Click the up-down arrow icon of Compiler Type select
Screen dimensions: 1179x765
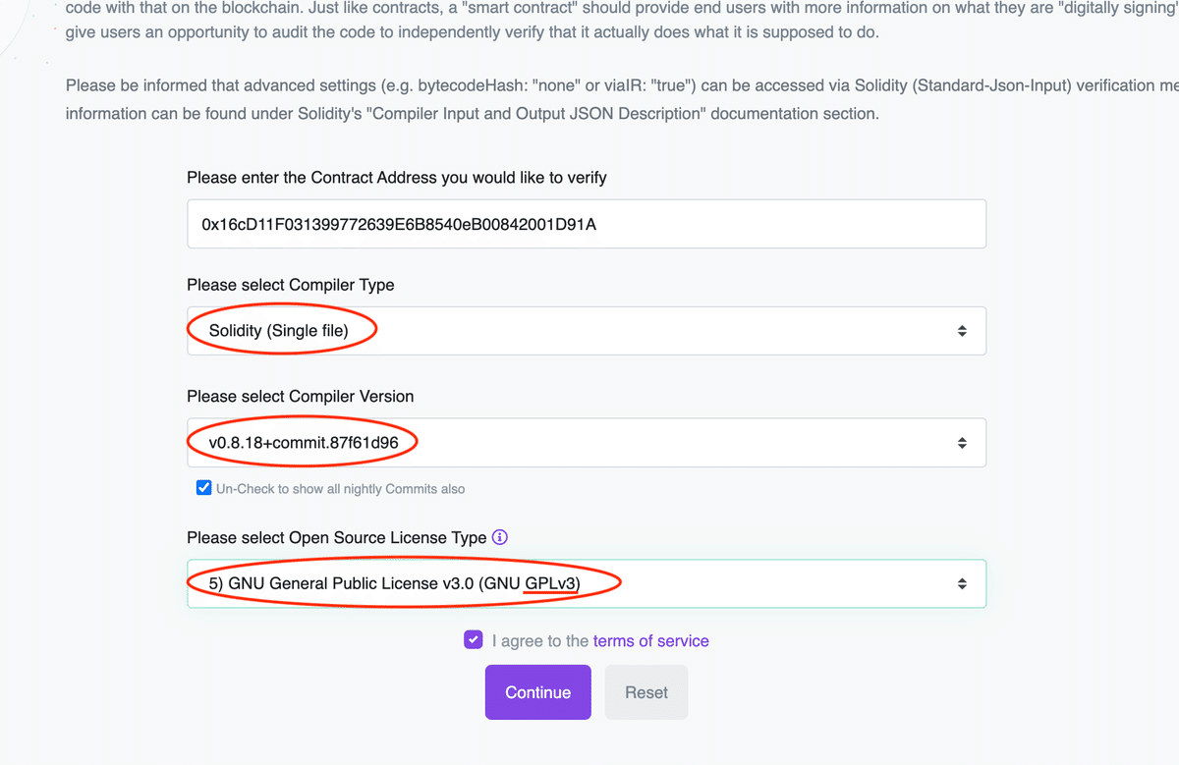click(962, 331)
